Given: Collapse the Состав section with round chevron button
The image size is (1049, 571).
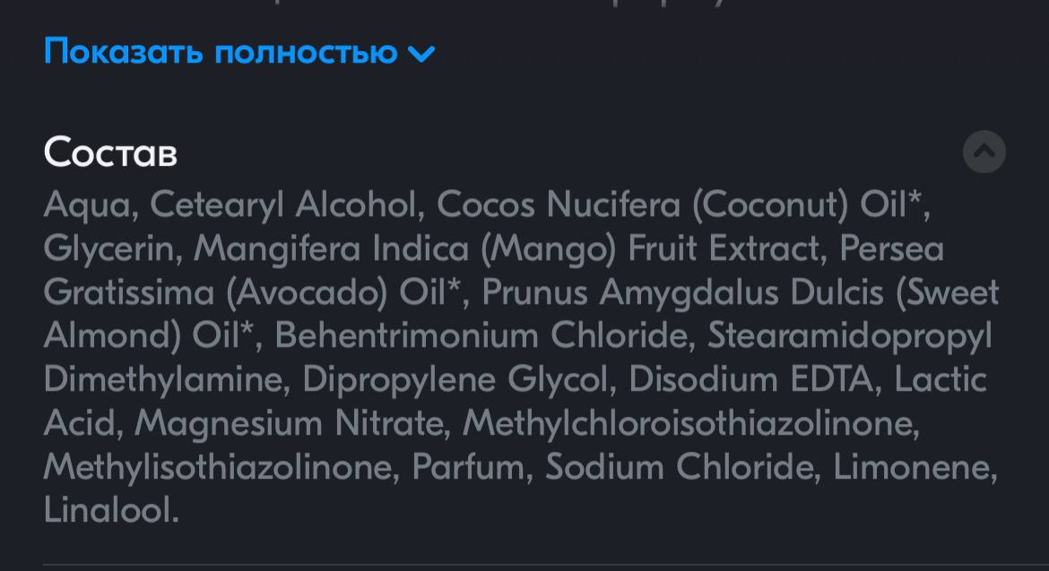Looking at the screenshot, I should [984, 151].
